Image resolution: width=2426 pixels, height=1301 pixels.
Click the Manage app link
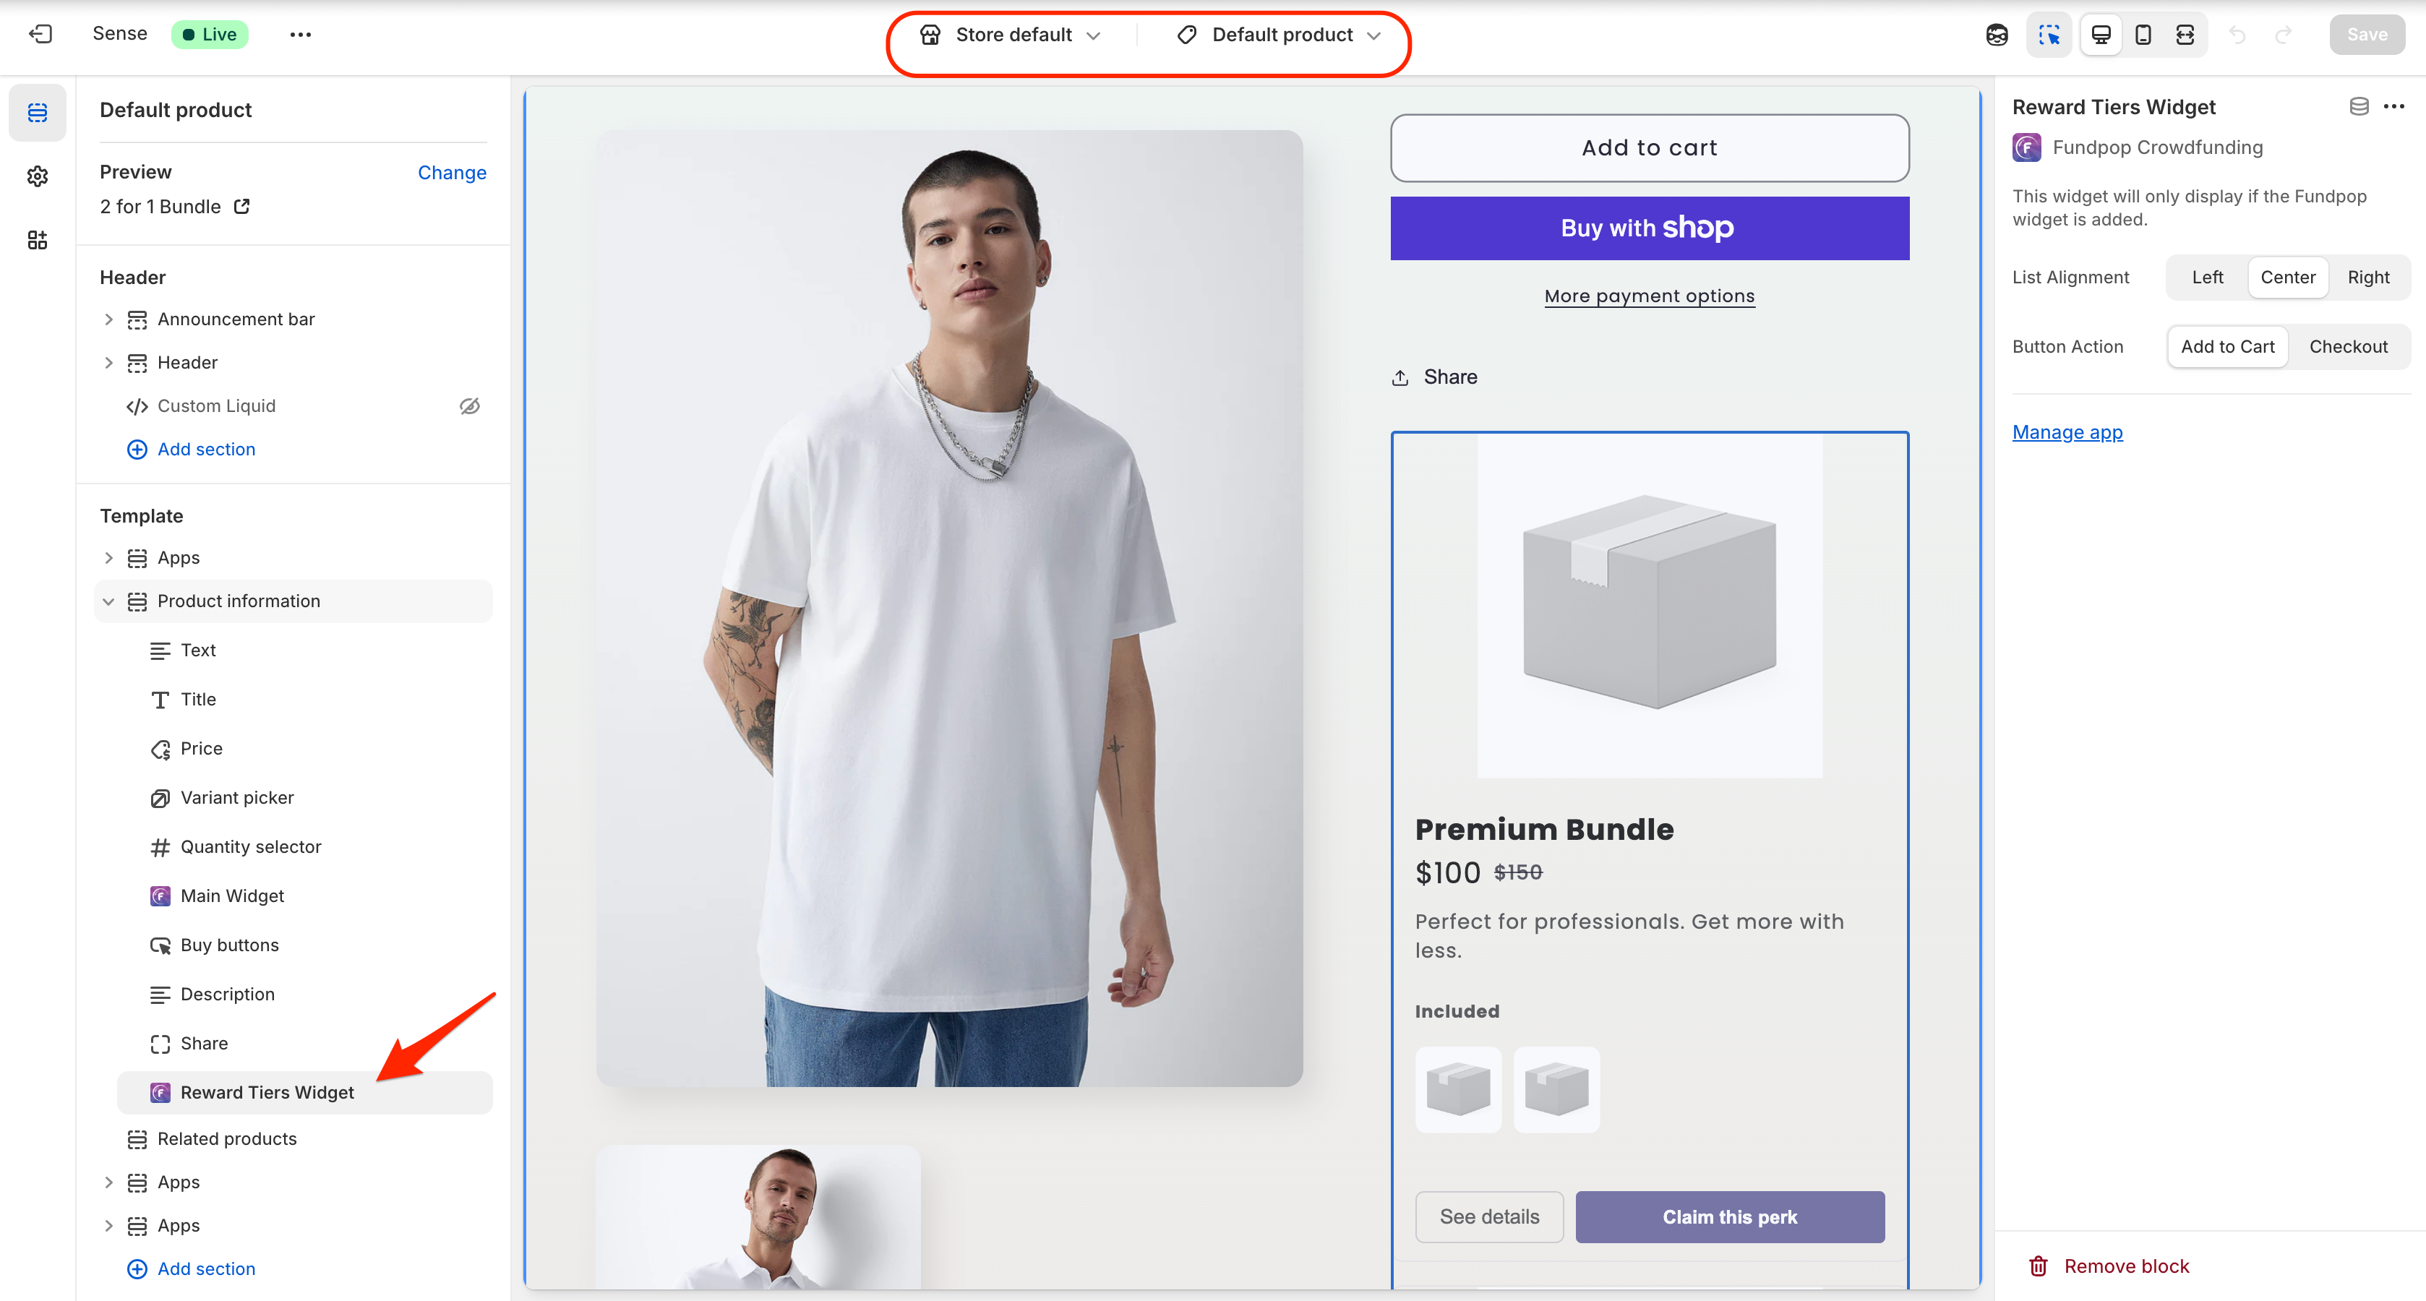2067,432
